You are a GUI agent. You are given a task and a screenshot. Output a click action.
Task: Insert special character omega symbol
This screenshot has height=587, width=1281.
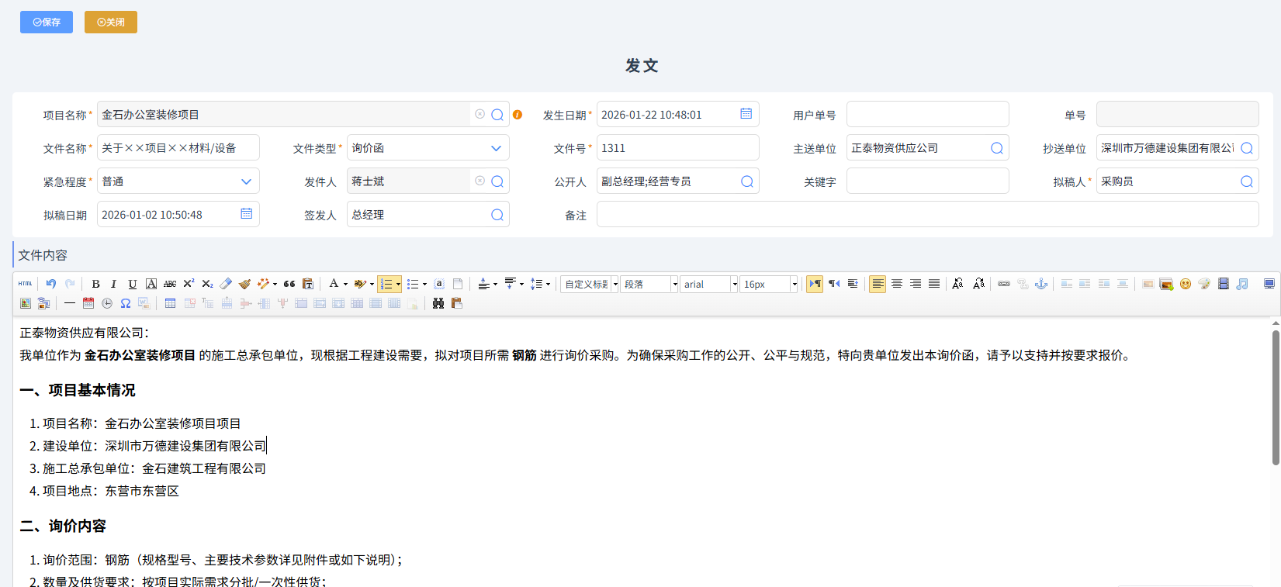tap(125, 303)
